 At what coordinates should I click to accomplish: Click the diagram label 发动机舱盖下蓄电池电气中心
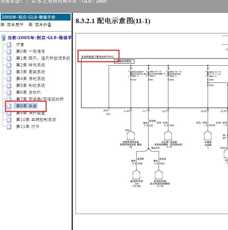tap(97, 57)
